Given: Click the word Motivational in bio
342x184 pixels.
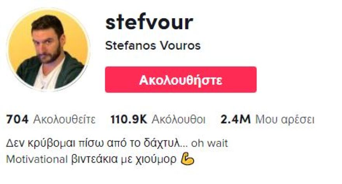Looking at the screenshot, I should click(37, 159).
